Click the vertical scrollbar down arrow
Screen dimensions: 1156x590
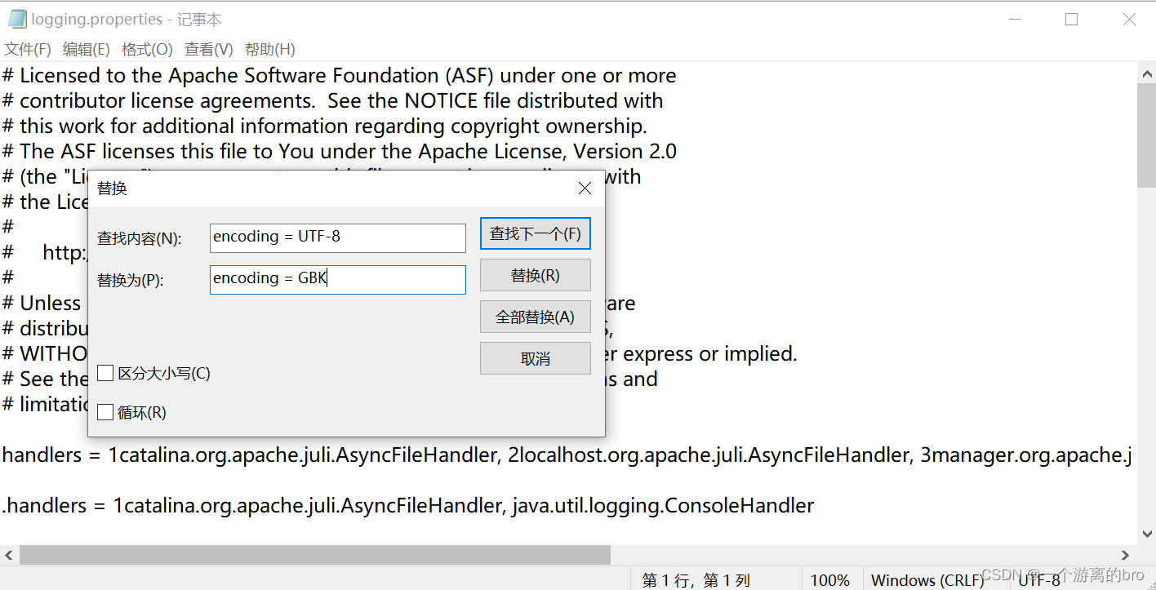tap(1147, 534)
